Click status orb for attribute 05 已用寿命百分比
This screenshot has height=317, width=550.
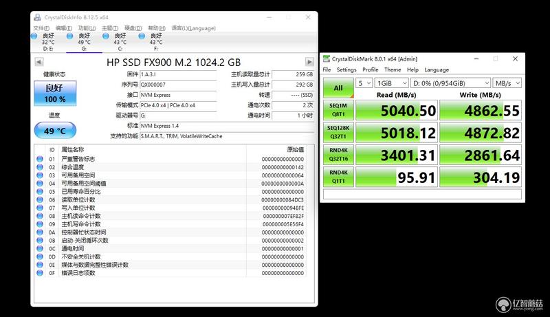point(40,191)
